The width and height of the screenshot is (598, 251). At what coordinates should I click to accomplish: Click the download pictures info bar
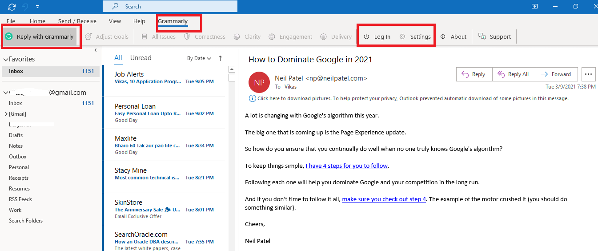(409, 98)
